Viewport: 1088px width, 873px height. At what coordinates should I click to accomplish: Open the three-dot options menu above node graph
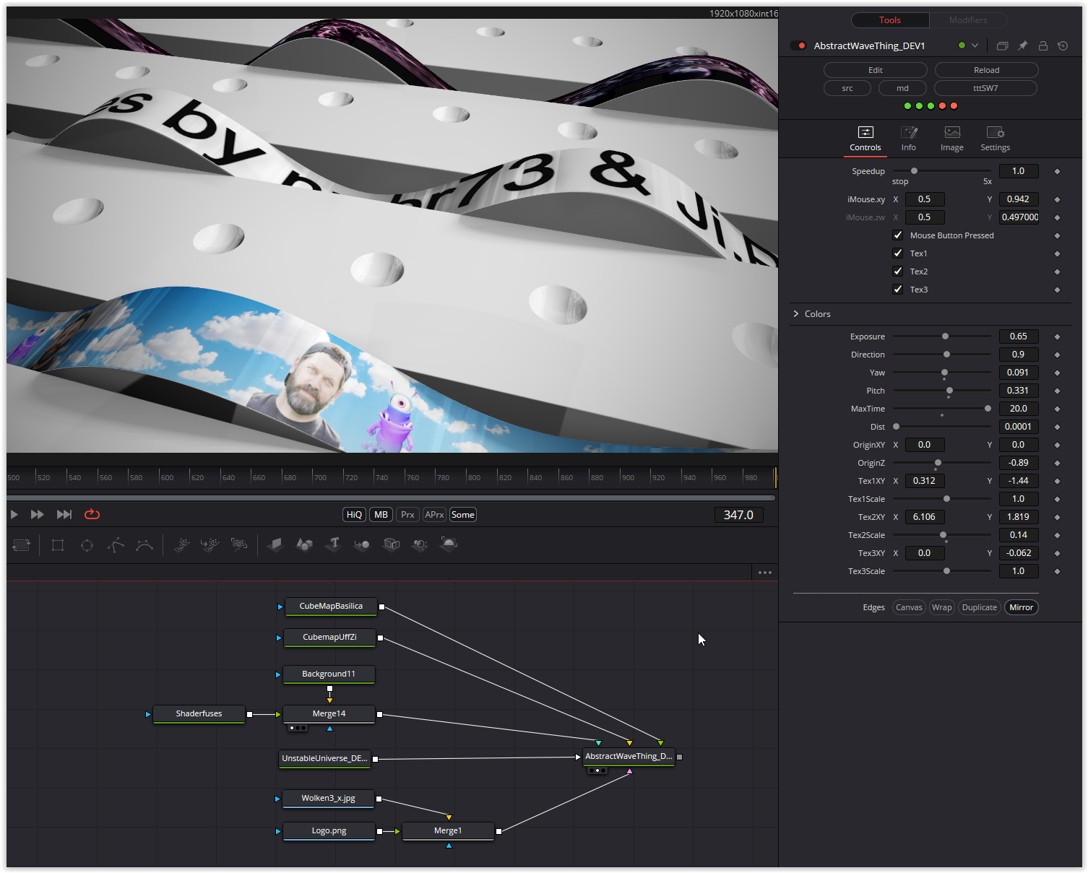click(x=765, y=573)
